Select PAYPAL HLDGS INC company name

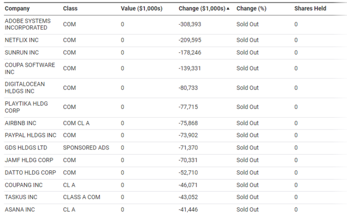click(x=30, y=135)
